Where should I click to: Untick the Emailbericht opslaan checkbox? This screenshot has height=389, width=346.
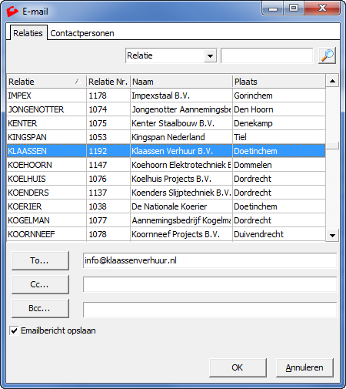tap(14, 330)
